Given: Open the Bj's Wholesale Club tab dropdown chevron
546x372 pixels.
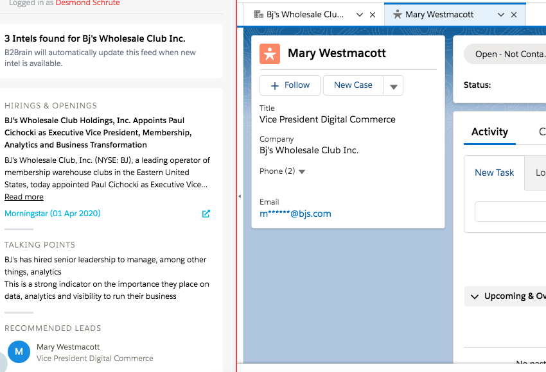Looking at the screenshot, I should pos(360,15).
